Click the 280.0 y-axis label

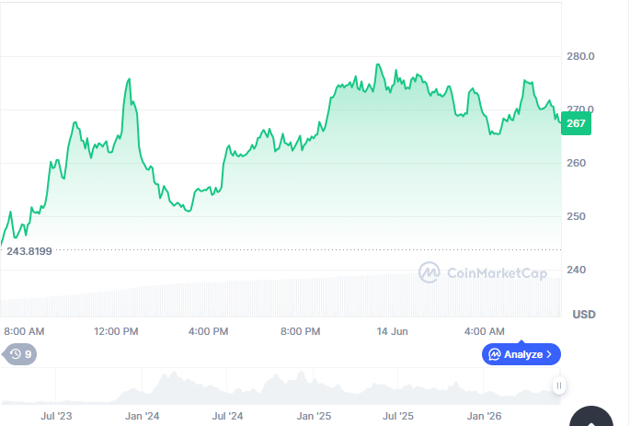pos(580,56)
